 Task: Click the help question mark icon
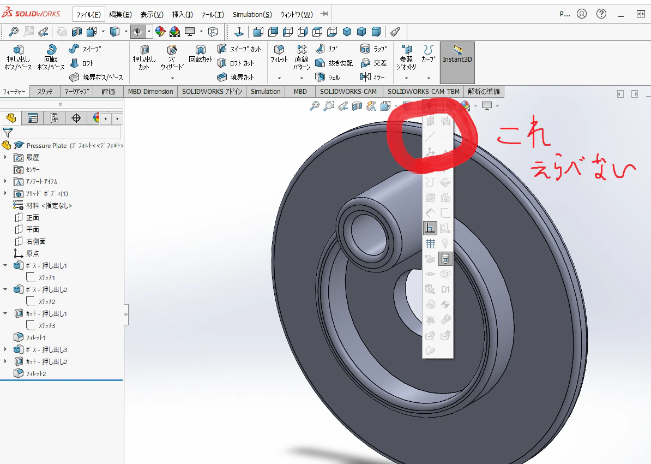601,14
